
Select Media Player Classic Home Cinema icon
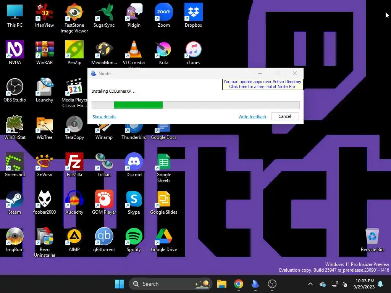tap(74, 93)
